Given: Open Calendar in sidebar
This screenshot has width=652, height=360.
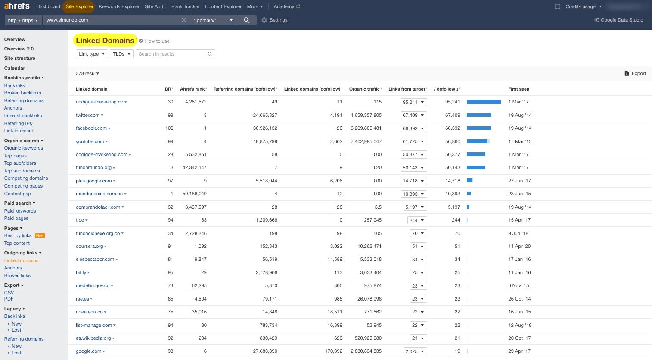Looking at the screenshot, I should [15, 68].
